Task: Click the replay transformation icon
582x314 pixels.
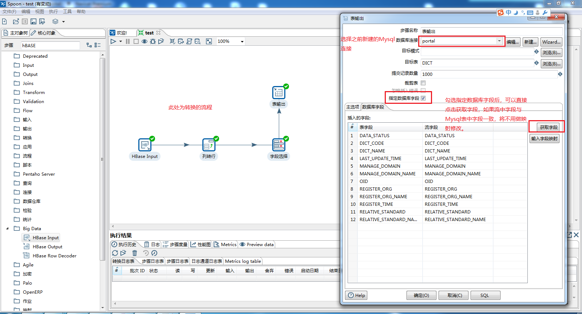Action: coord(161,41)
